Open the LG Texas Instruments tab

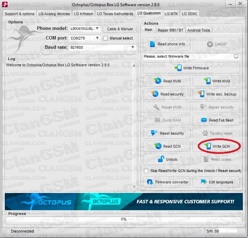tap(115, 14)
